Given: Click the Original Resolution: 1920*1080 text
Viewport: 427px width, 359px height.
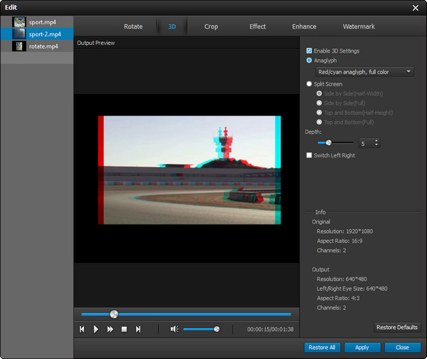Looking at the screenshot, I should pyautogui.click(x=344, y=231).
